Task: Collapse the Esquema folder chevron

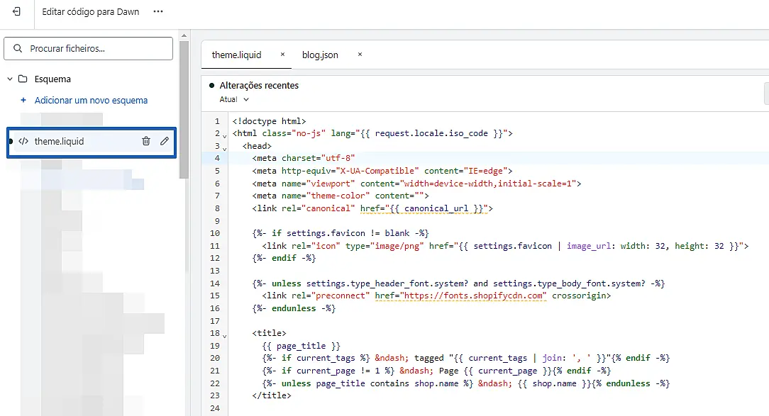Action: click(10, 79)
